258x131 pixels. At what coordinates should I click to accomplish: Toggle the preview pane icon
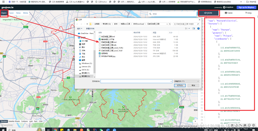194,29
